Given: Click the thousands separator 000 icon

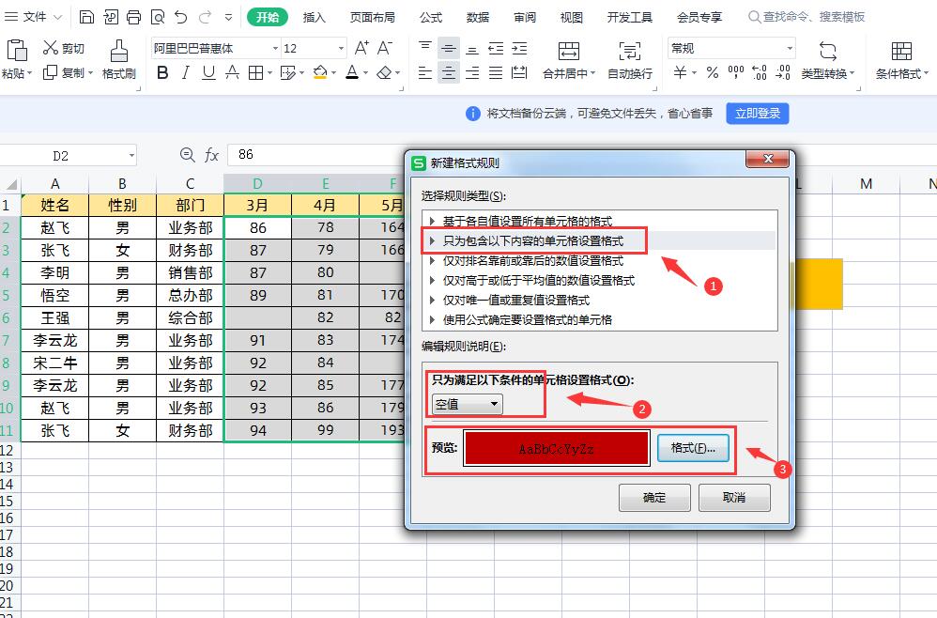Looking at the screenshot, I should [736, 73].
